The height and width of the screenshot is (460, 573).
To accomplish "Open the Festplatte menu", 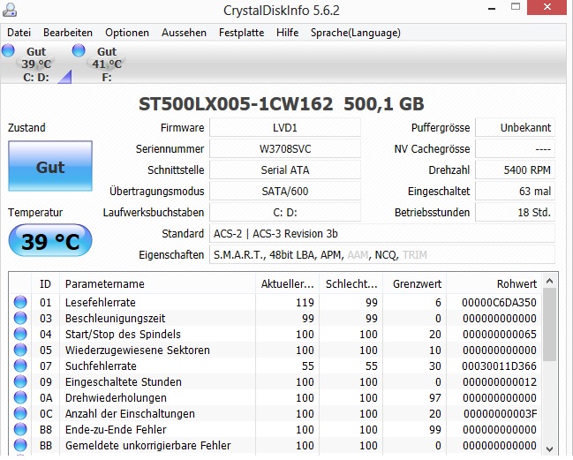I will [242, 33].
